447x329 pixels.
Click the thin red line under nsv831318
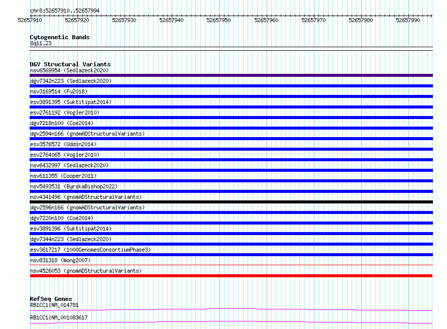[231, 265]
